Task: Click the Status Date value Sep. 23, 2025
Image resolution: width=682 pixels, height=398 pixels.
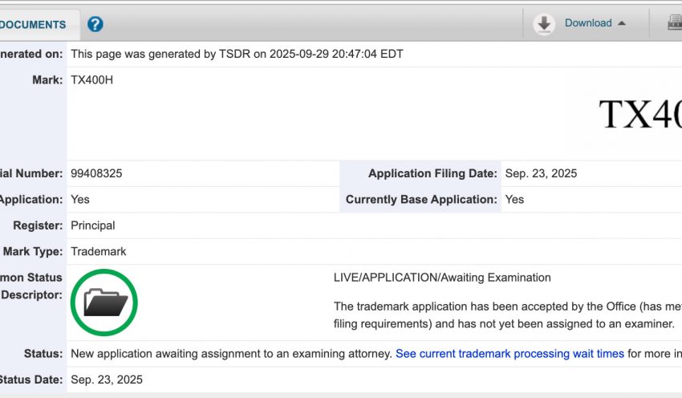Action: (107, 380)
